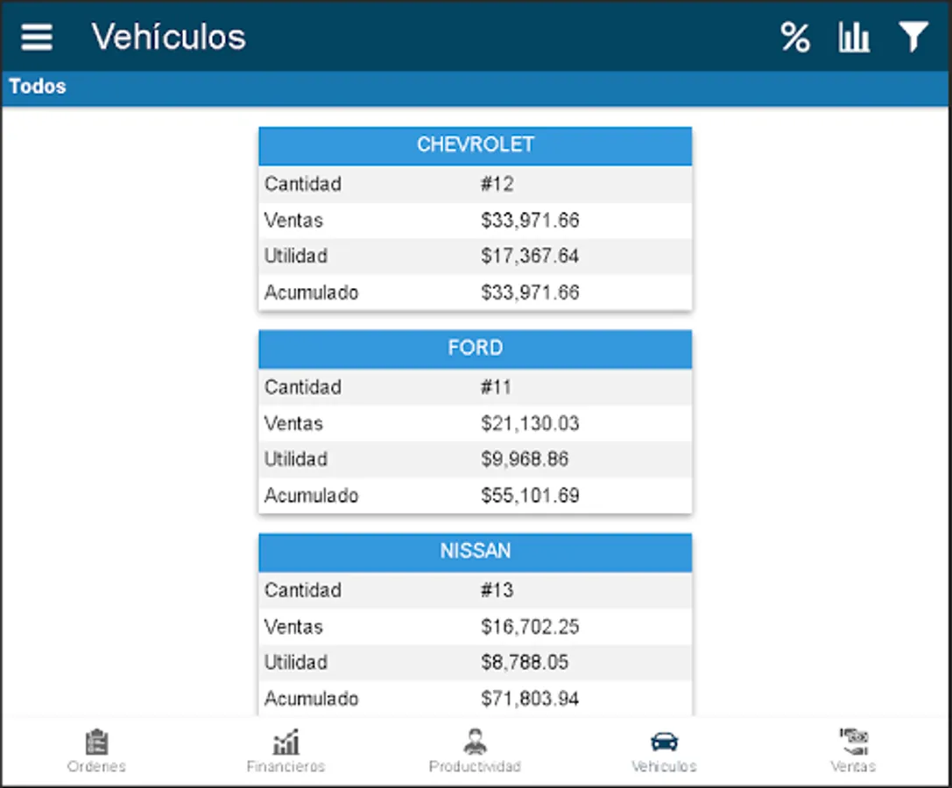
Task: Tap the Ventas money hand icon
Action: [x=854, y=742]
